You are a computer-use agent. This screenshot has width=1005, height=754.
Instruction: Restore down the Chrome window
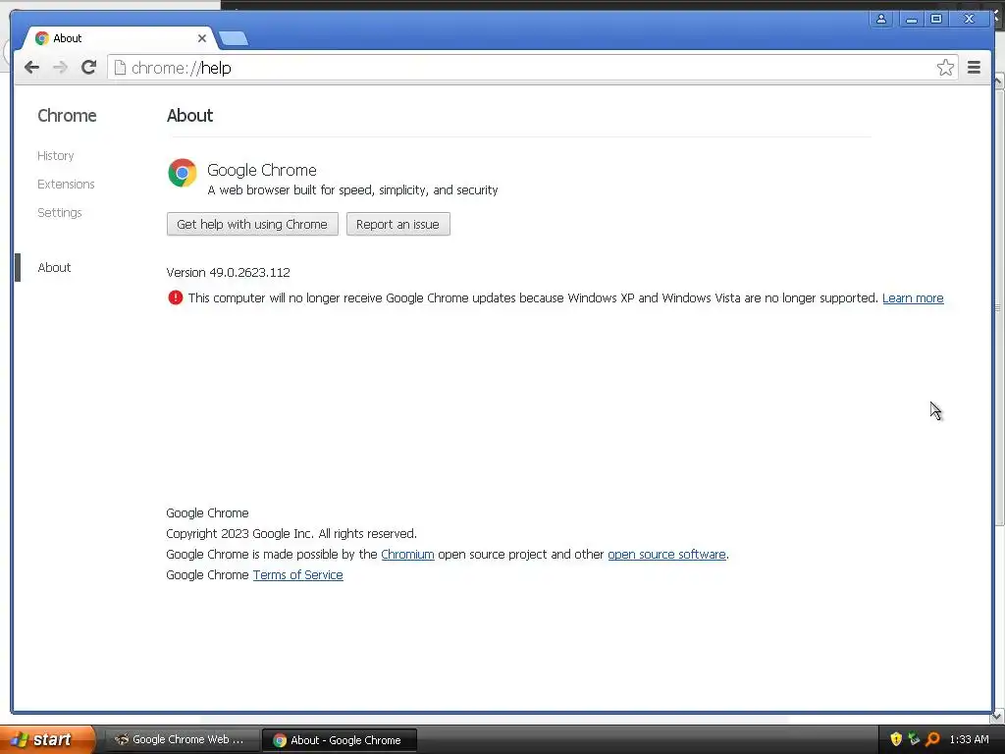936,20
